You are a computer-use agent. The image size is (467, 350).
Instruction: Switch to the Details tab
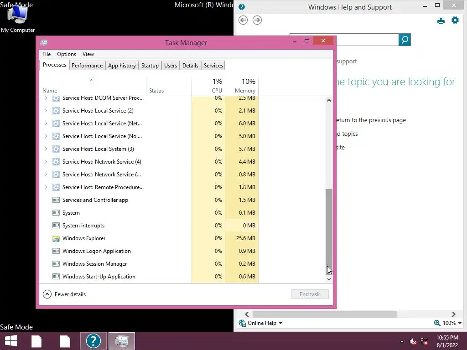click(190, 66)
